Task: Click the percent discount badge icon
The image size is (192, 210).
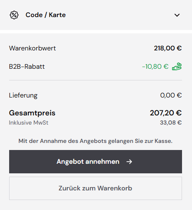Action: point(14,15)
